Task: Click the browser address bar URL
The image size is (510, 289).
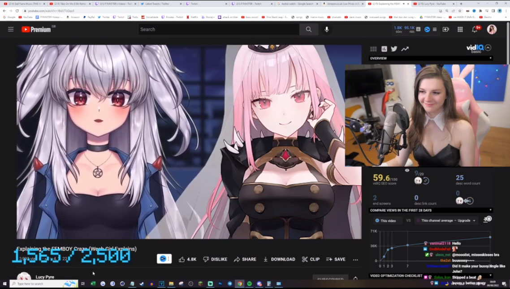Action: pos(52,11)
